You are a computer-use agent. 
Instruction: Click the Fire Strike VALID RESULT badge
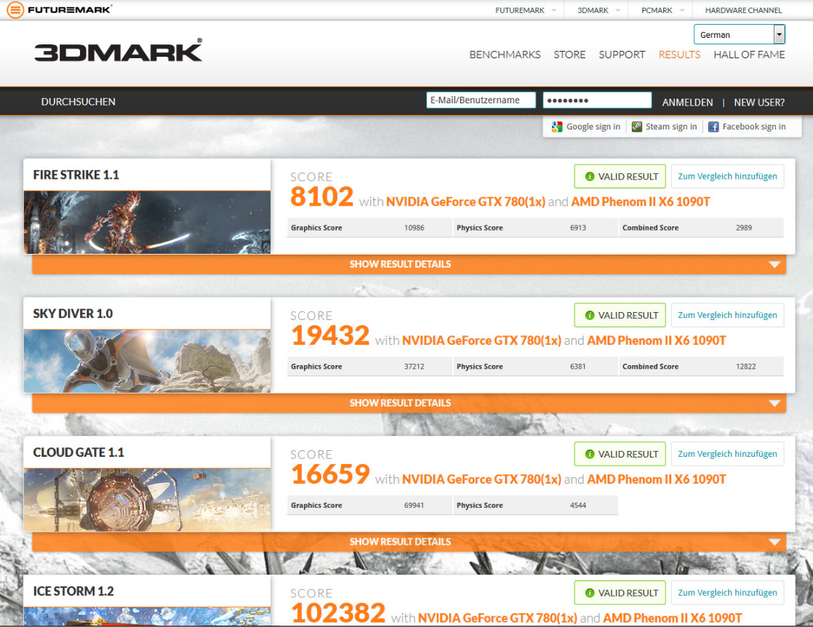tap(620, 176)
